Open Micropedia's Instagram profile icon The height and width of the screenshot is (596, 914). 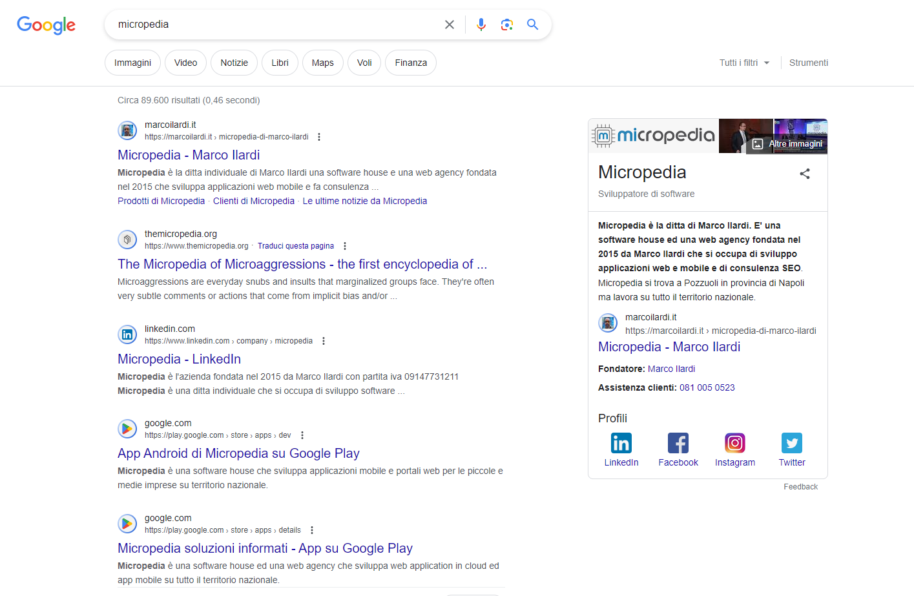(734, 443)
